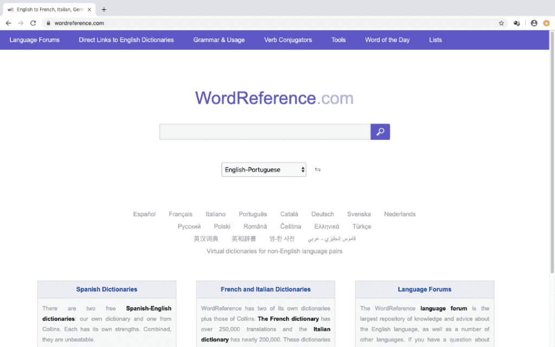Click the magnifying glass search button
Viewport: 555px width, 347px height.
(x=380, y=132)
